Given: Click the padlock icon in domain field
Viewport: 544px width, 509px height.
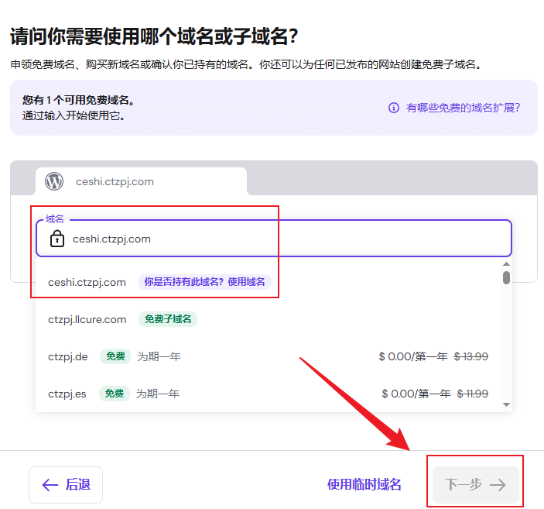Looking at the screenshot, I should tap(56, 239).
